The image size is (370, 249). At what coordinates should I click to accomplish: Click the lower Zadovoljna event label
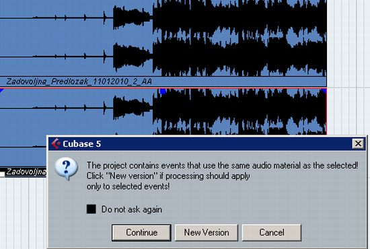26,172
